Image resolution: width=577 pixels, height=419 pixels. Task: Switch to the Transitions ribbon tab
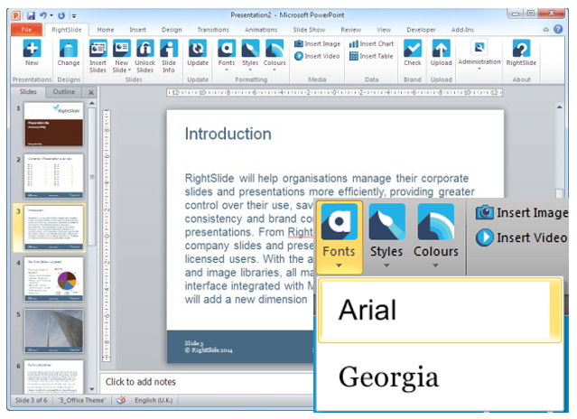coord(213,30)
